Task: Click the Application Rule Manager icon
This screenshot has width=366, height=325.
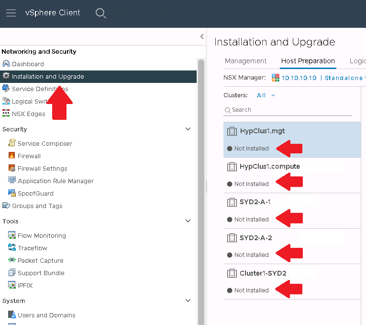Action: tap(12, 180)
